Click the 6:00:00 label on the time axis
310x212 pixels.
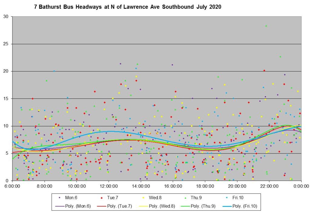point(12,185)
